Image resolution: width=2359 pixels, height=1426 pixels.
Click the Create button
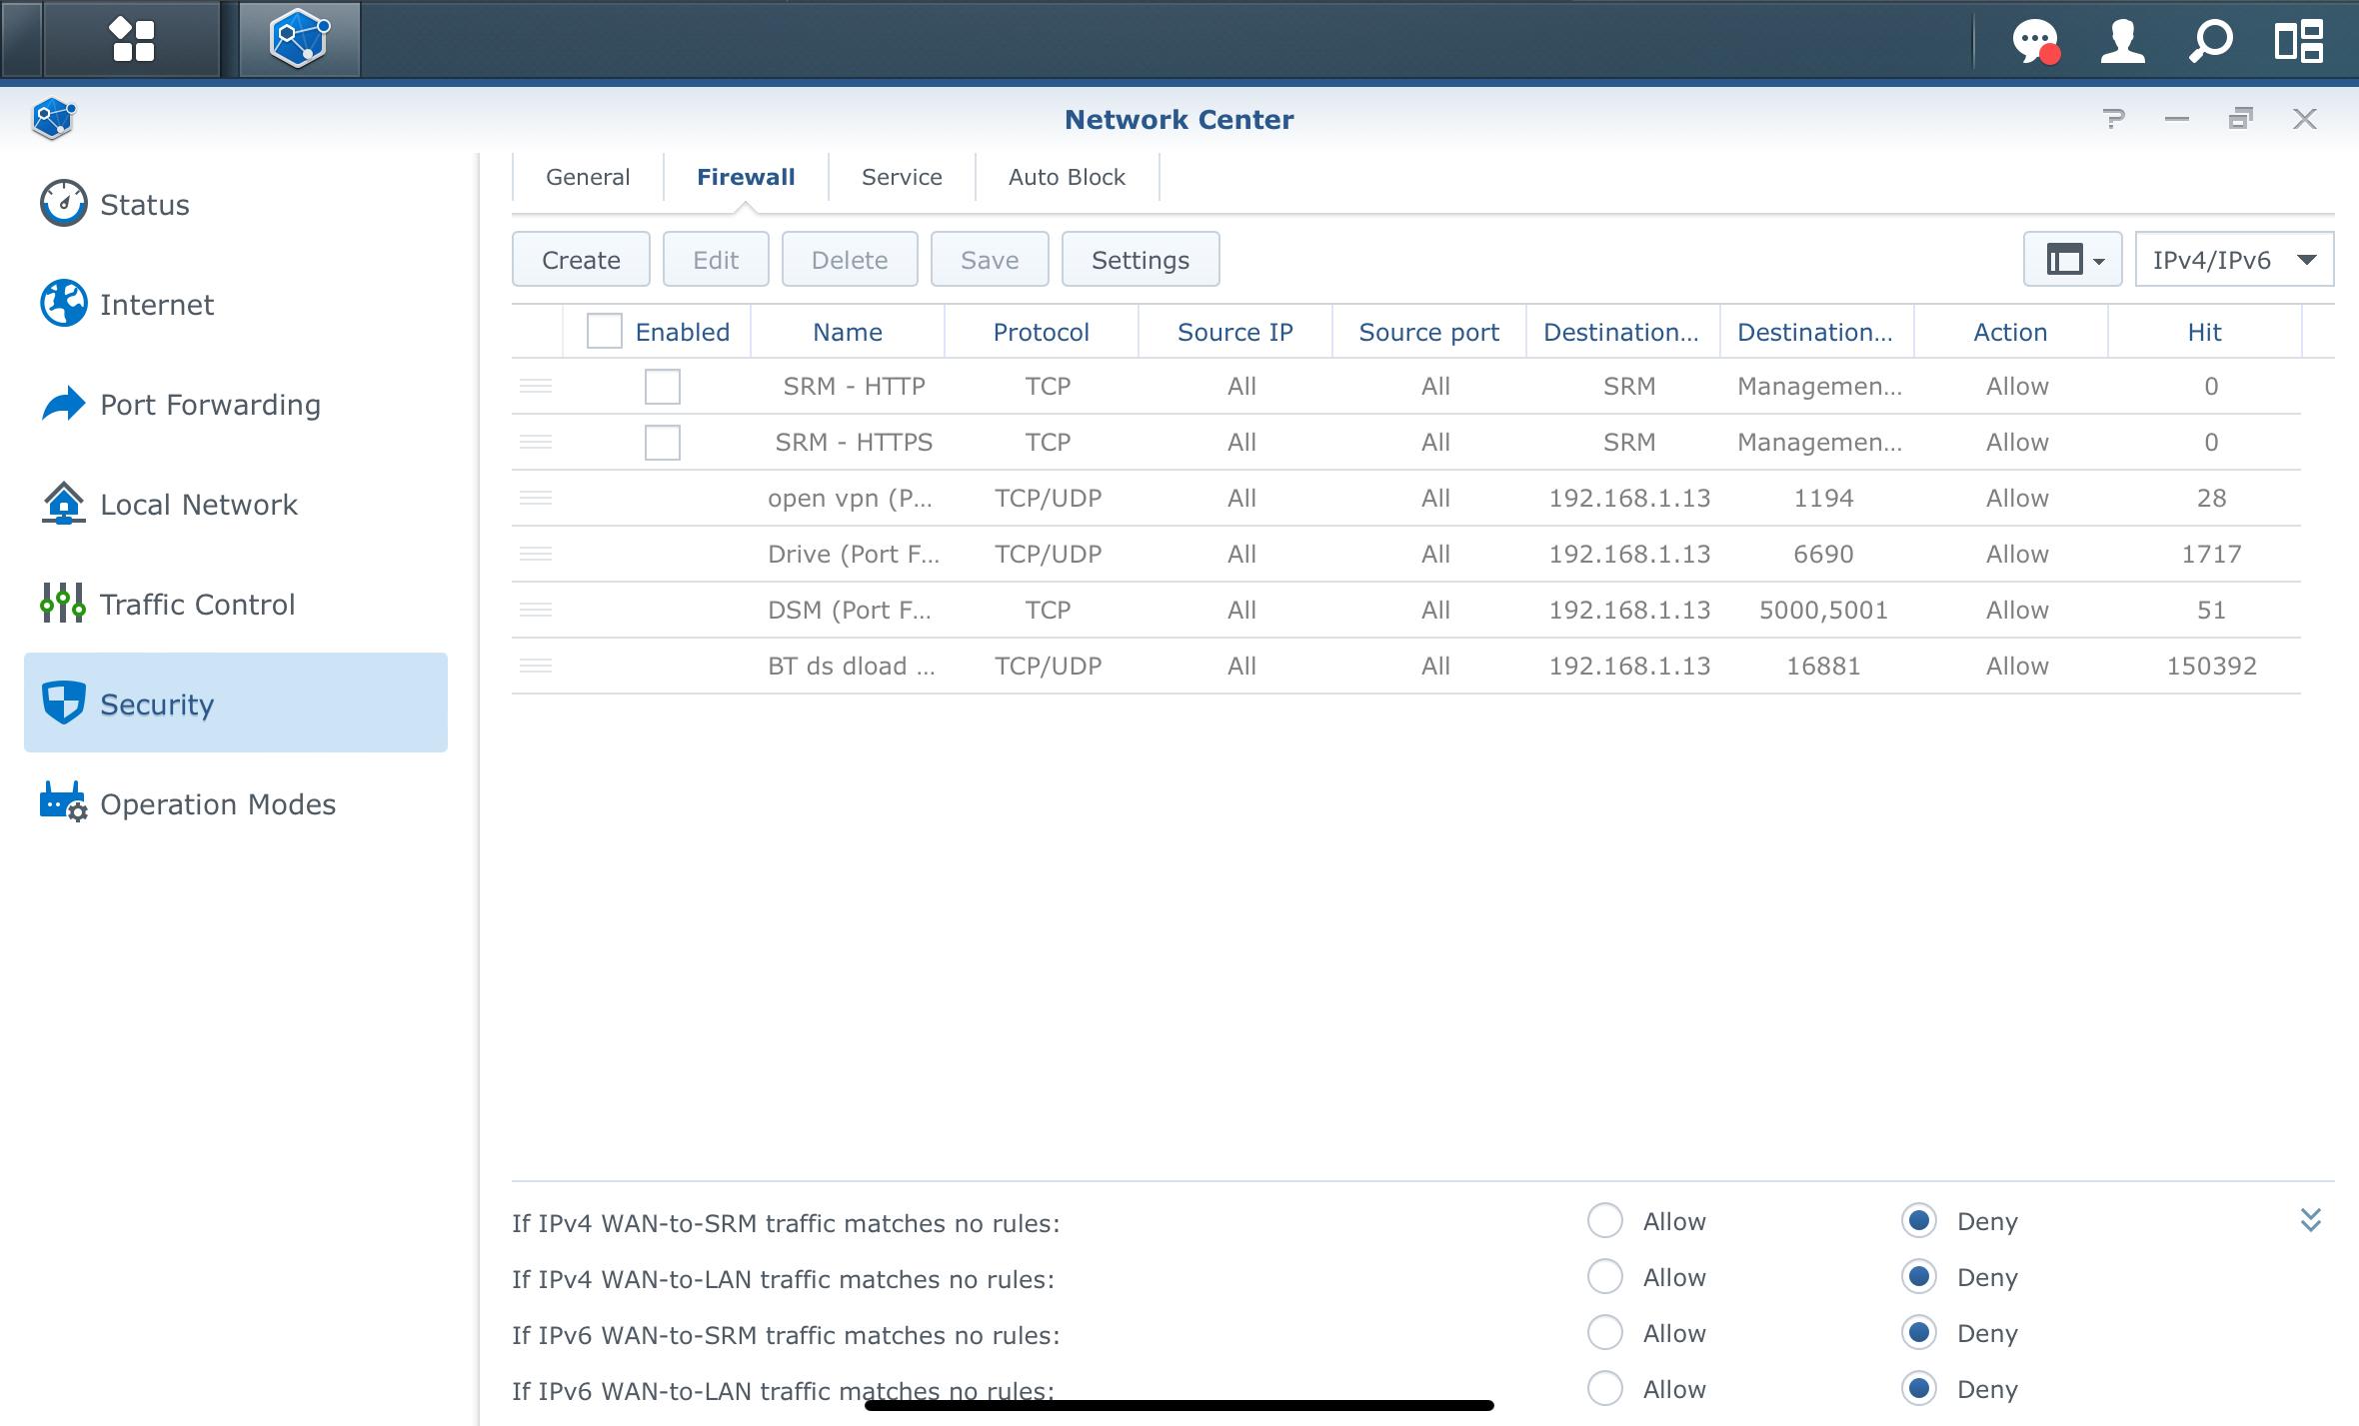point(581,260)
